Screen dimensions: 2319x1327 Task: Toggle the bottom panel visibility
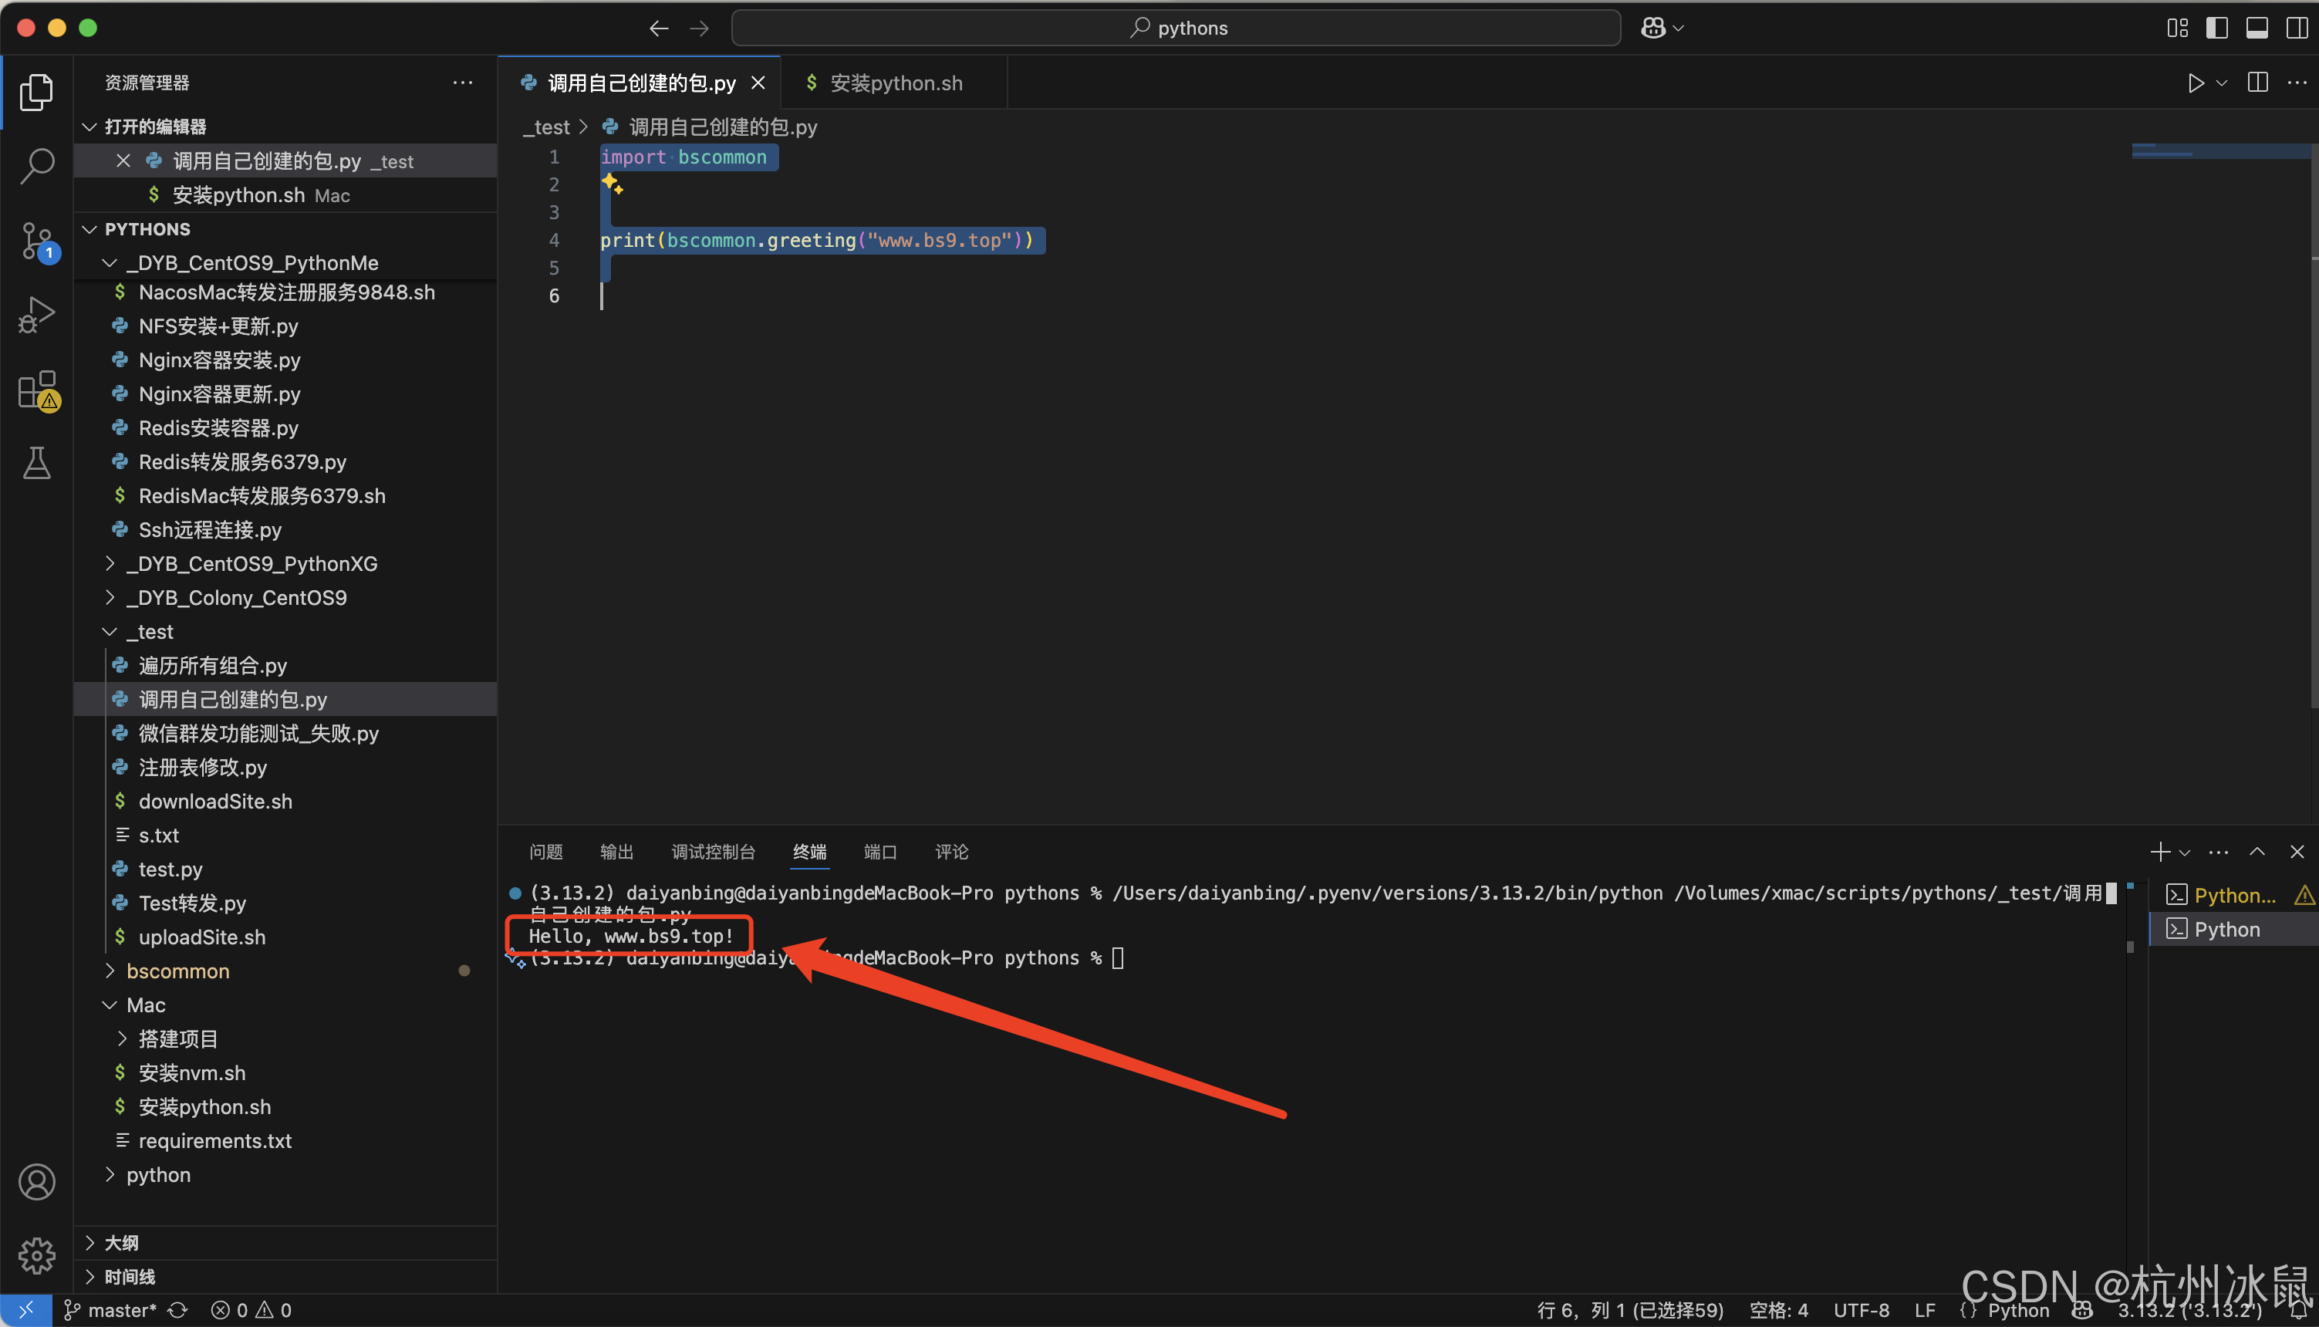2257,27
